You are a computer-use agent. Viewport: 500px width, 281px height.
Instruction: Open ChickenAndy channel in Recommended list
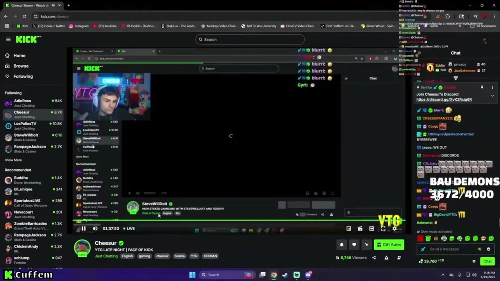[33, 249]
